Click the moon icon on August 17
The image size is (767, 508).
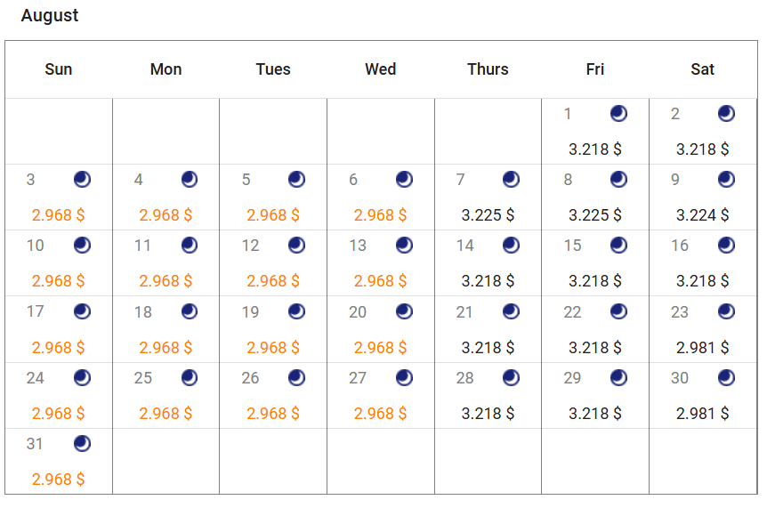tap(82, 311)
